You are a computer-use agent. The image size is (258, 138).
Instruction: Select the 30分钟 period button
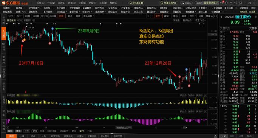tap(45, 16)
